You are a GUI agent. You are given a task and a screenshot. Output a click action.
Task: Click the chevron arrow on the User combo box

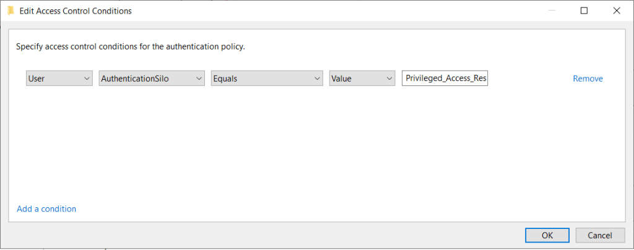click(x=85, y=79)
